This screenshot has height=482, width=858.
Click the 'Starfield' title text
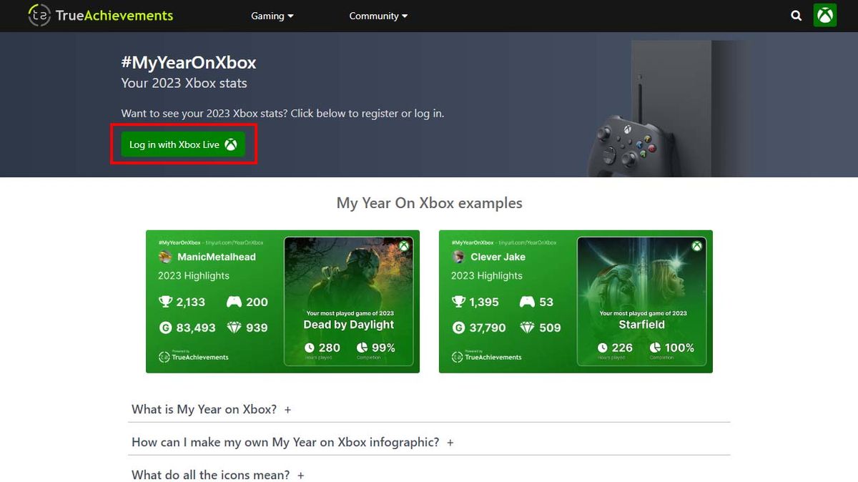click(x=642, y=325)
